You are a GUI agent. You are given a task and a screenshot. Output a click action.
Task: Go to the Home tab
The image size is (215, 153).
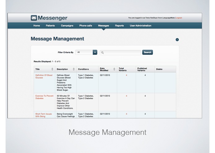(37, 26)
